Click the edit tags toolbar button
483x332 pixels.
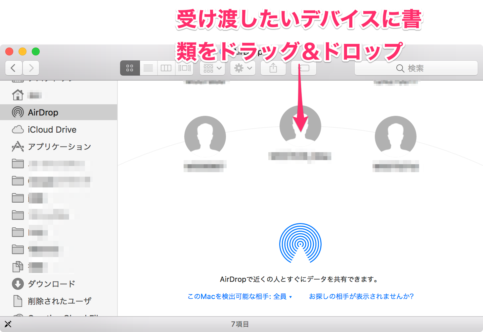[304, 68]
